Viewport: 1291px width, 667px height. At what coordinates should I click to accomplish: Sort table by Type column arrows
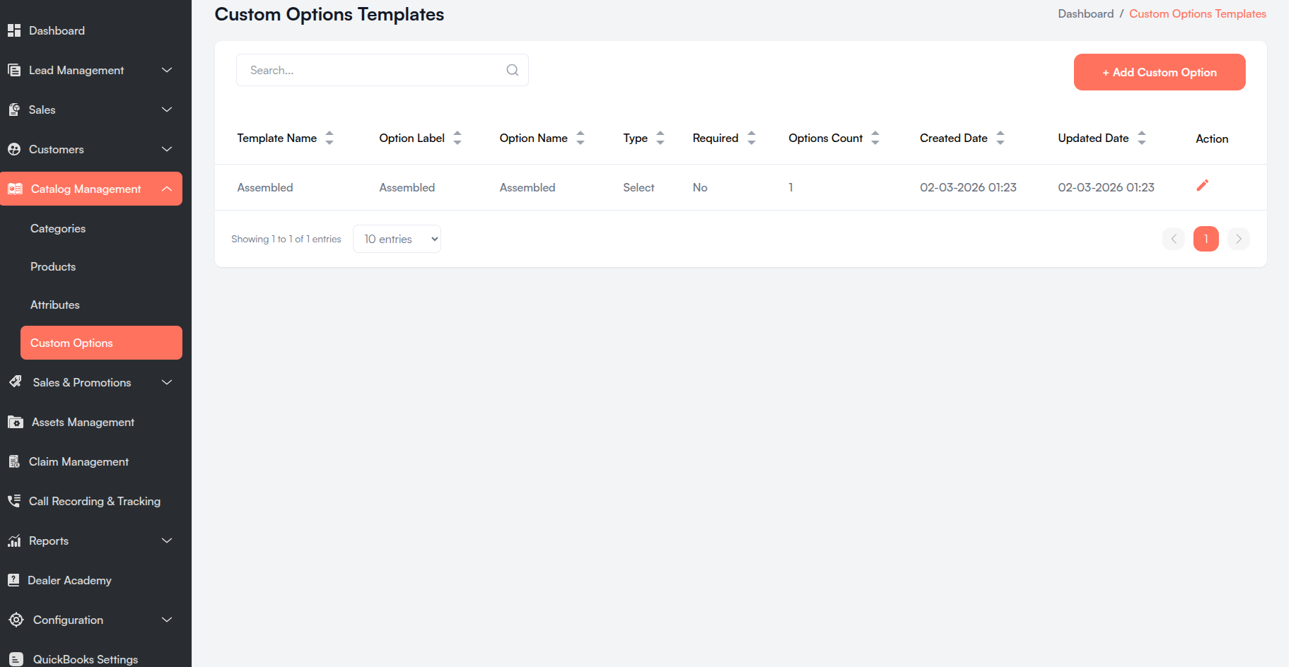(x=660, y=138)
